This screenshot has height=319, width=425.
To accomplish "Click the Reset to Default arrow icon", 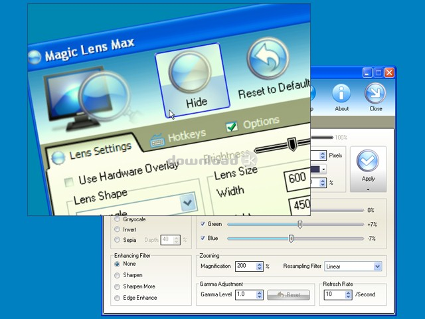I will pyautogui.click(x=268, y=58).
